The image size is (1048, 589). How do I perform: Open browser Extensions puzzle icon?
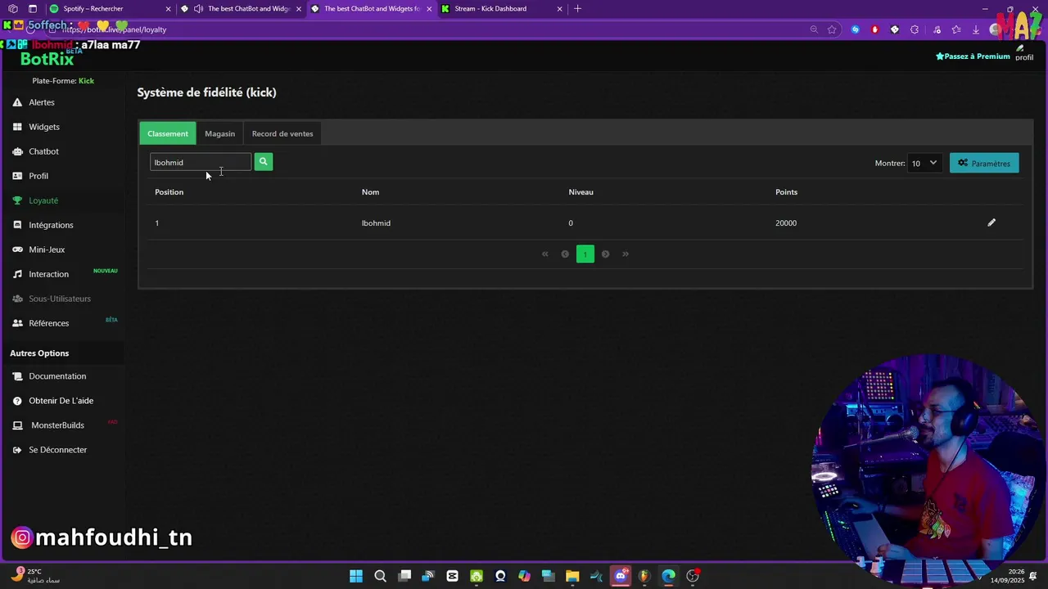click(916, 29)
